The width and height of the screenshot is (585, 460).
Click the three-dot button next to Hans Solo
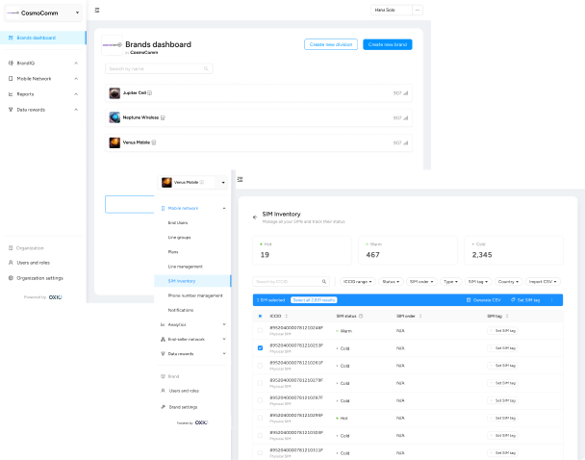click(x=418, y=10)
